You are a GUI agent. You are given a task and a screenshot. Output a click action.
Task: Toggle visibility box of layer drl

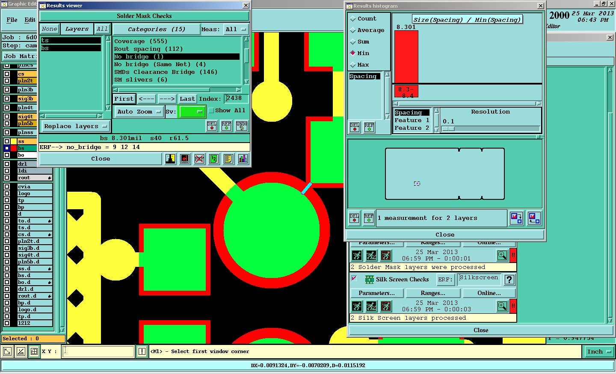tap(7, 164)
